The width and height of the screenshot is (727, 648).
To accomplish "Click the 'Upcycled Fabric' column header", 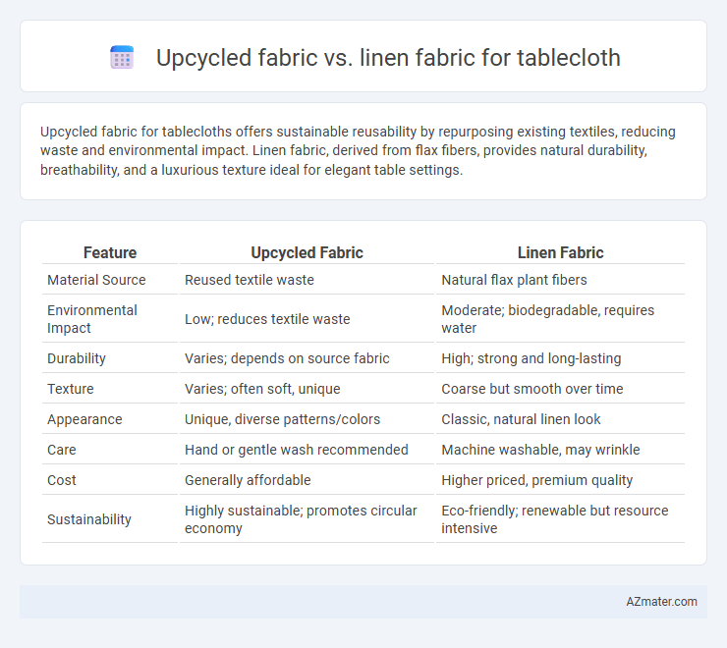I will pos(307,252).
